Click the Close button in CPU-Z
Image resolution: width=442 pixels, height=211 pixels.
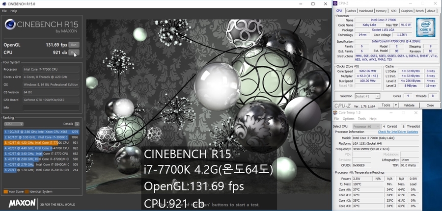pos(430,105)
